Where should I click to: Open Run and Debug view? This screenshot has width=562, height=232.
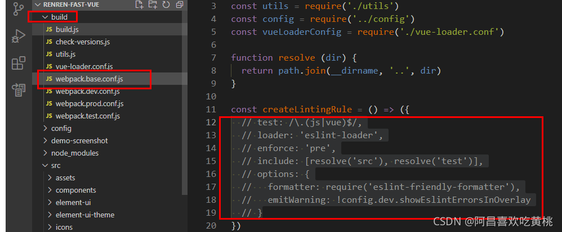pyautogui.click(x=19, y=37)
